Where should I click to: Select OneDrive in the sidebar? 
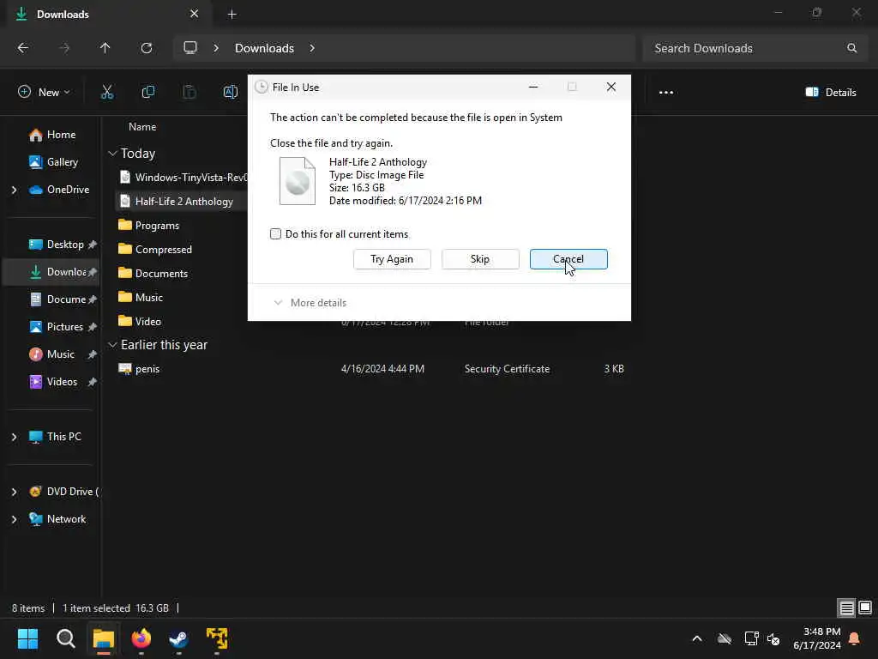59,190
